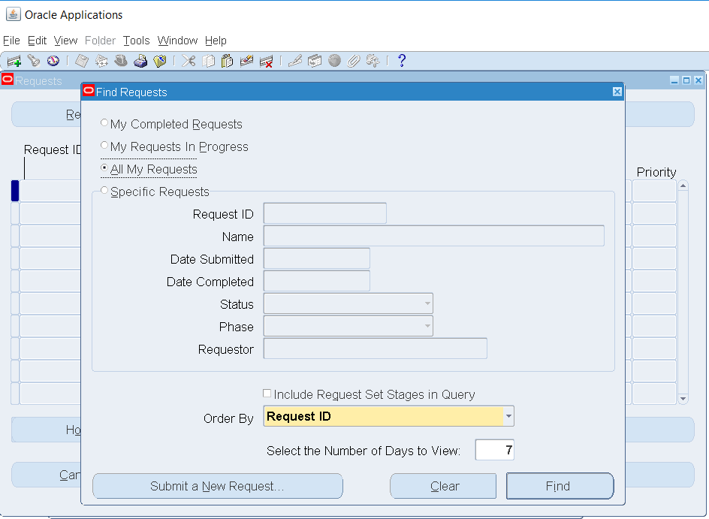The image size is (709, 519).
Task: Click the Clear button
Action: coord(443,486)
